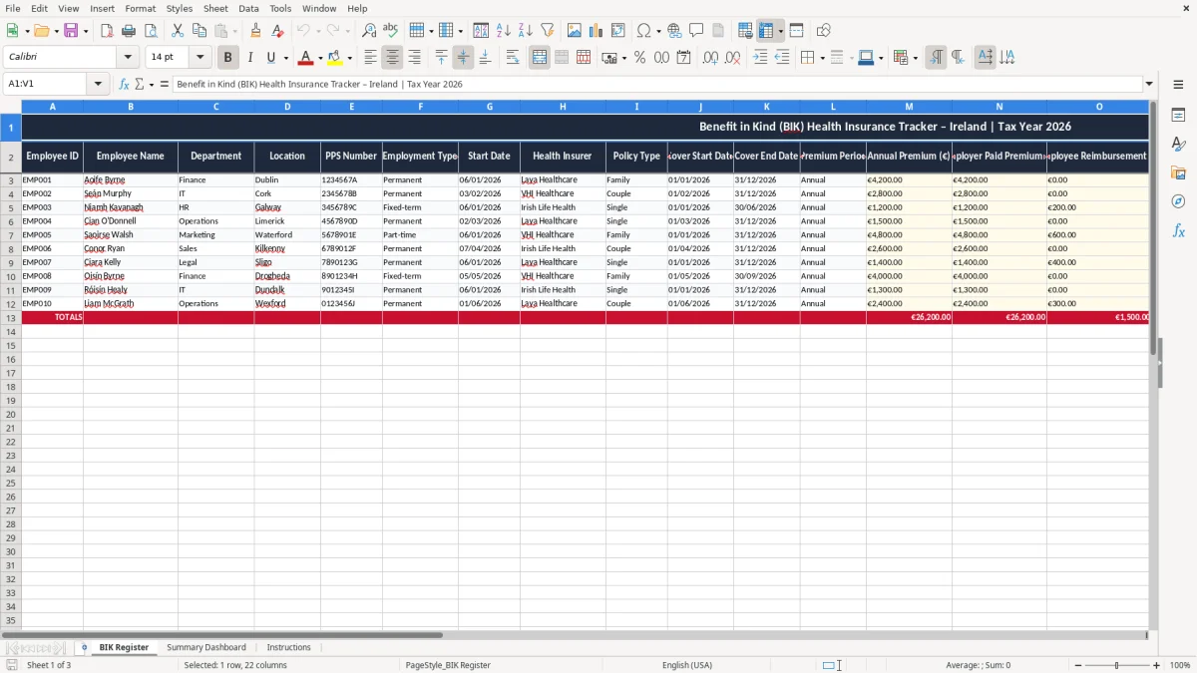Increase cell indent
The image size is (1197, 673).
(760, 58)
